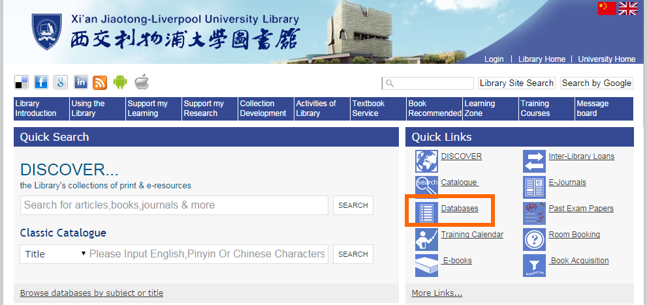Viewport: 647px width, 305px height.
Task: Open the E-books link text
Action: tap(457, 261)
